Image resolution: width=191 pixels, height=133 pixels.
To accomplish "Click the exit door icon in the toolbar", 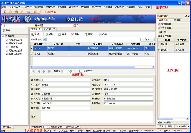I will pyautogui.click(x=35, y=12).
